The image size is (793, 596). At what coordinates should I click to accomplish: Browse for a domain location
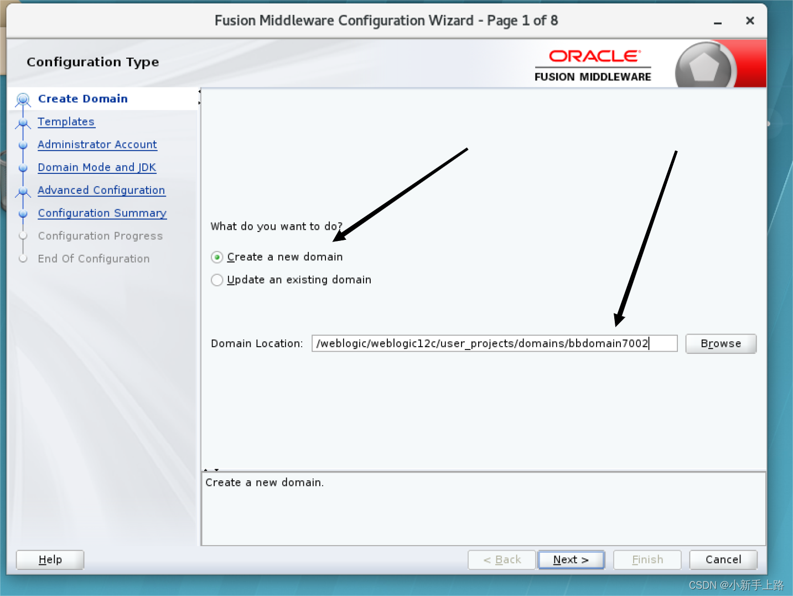721,343
